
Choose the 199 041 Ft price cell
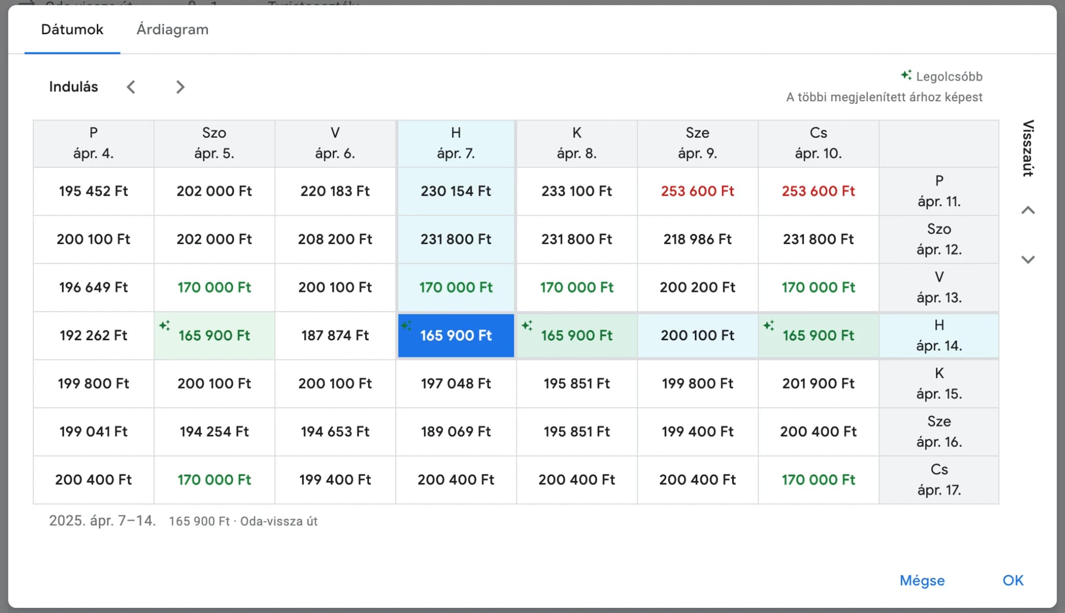(94, 432)
